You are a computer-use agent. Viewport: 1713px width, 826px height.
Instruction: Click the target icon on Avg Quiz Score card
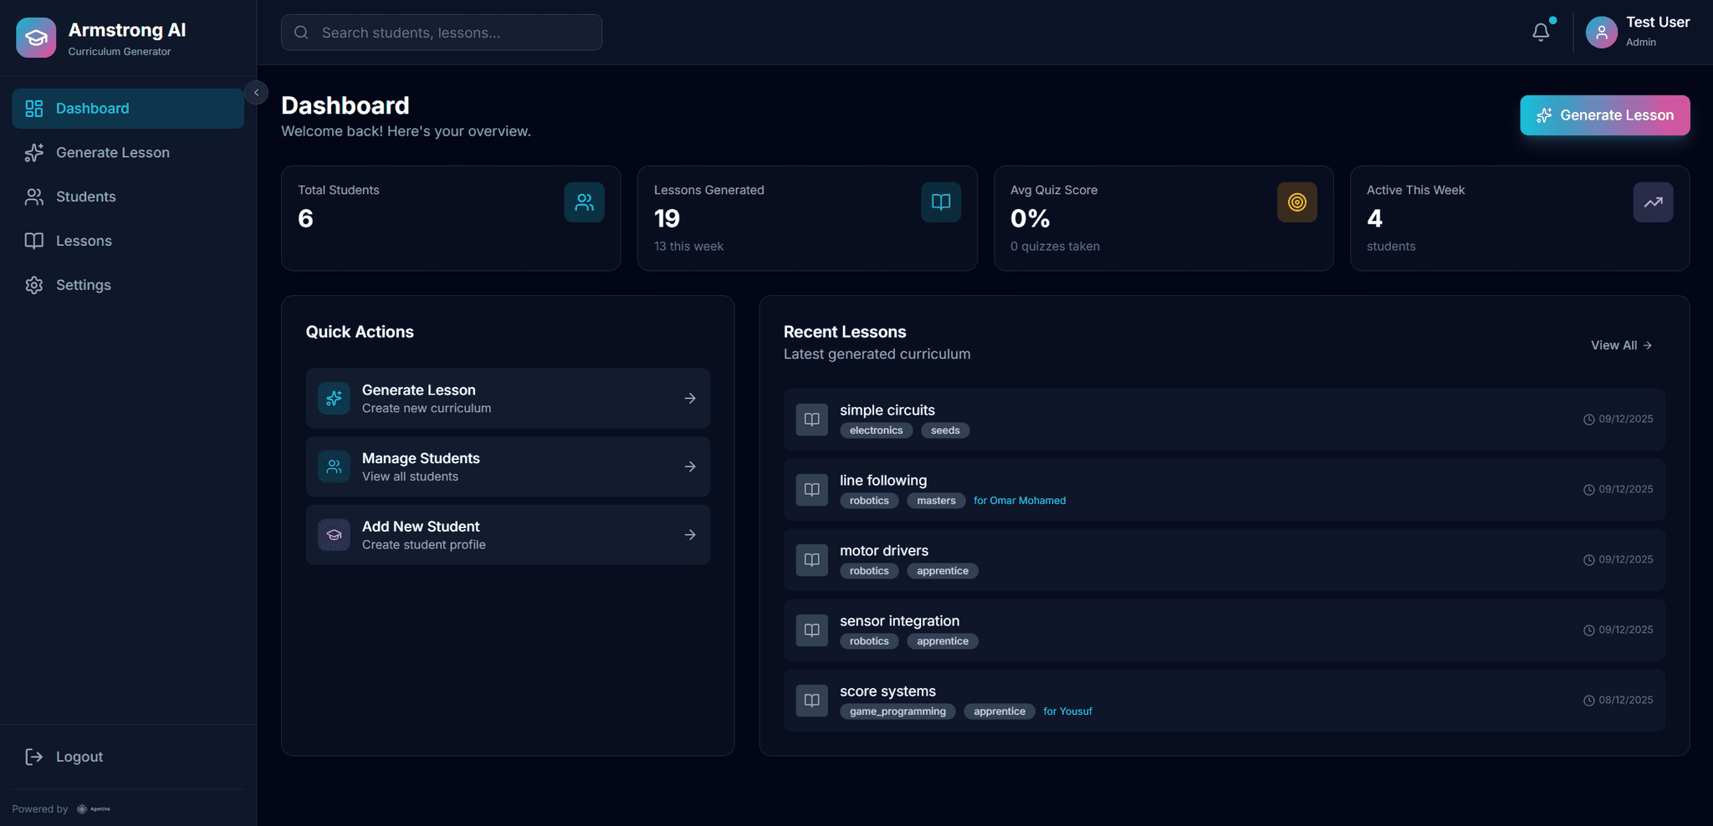[x=1296, y=201]
